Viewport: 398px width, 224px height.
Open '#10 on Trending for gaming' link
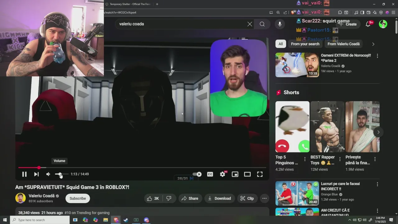point(87,213)
